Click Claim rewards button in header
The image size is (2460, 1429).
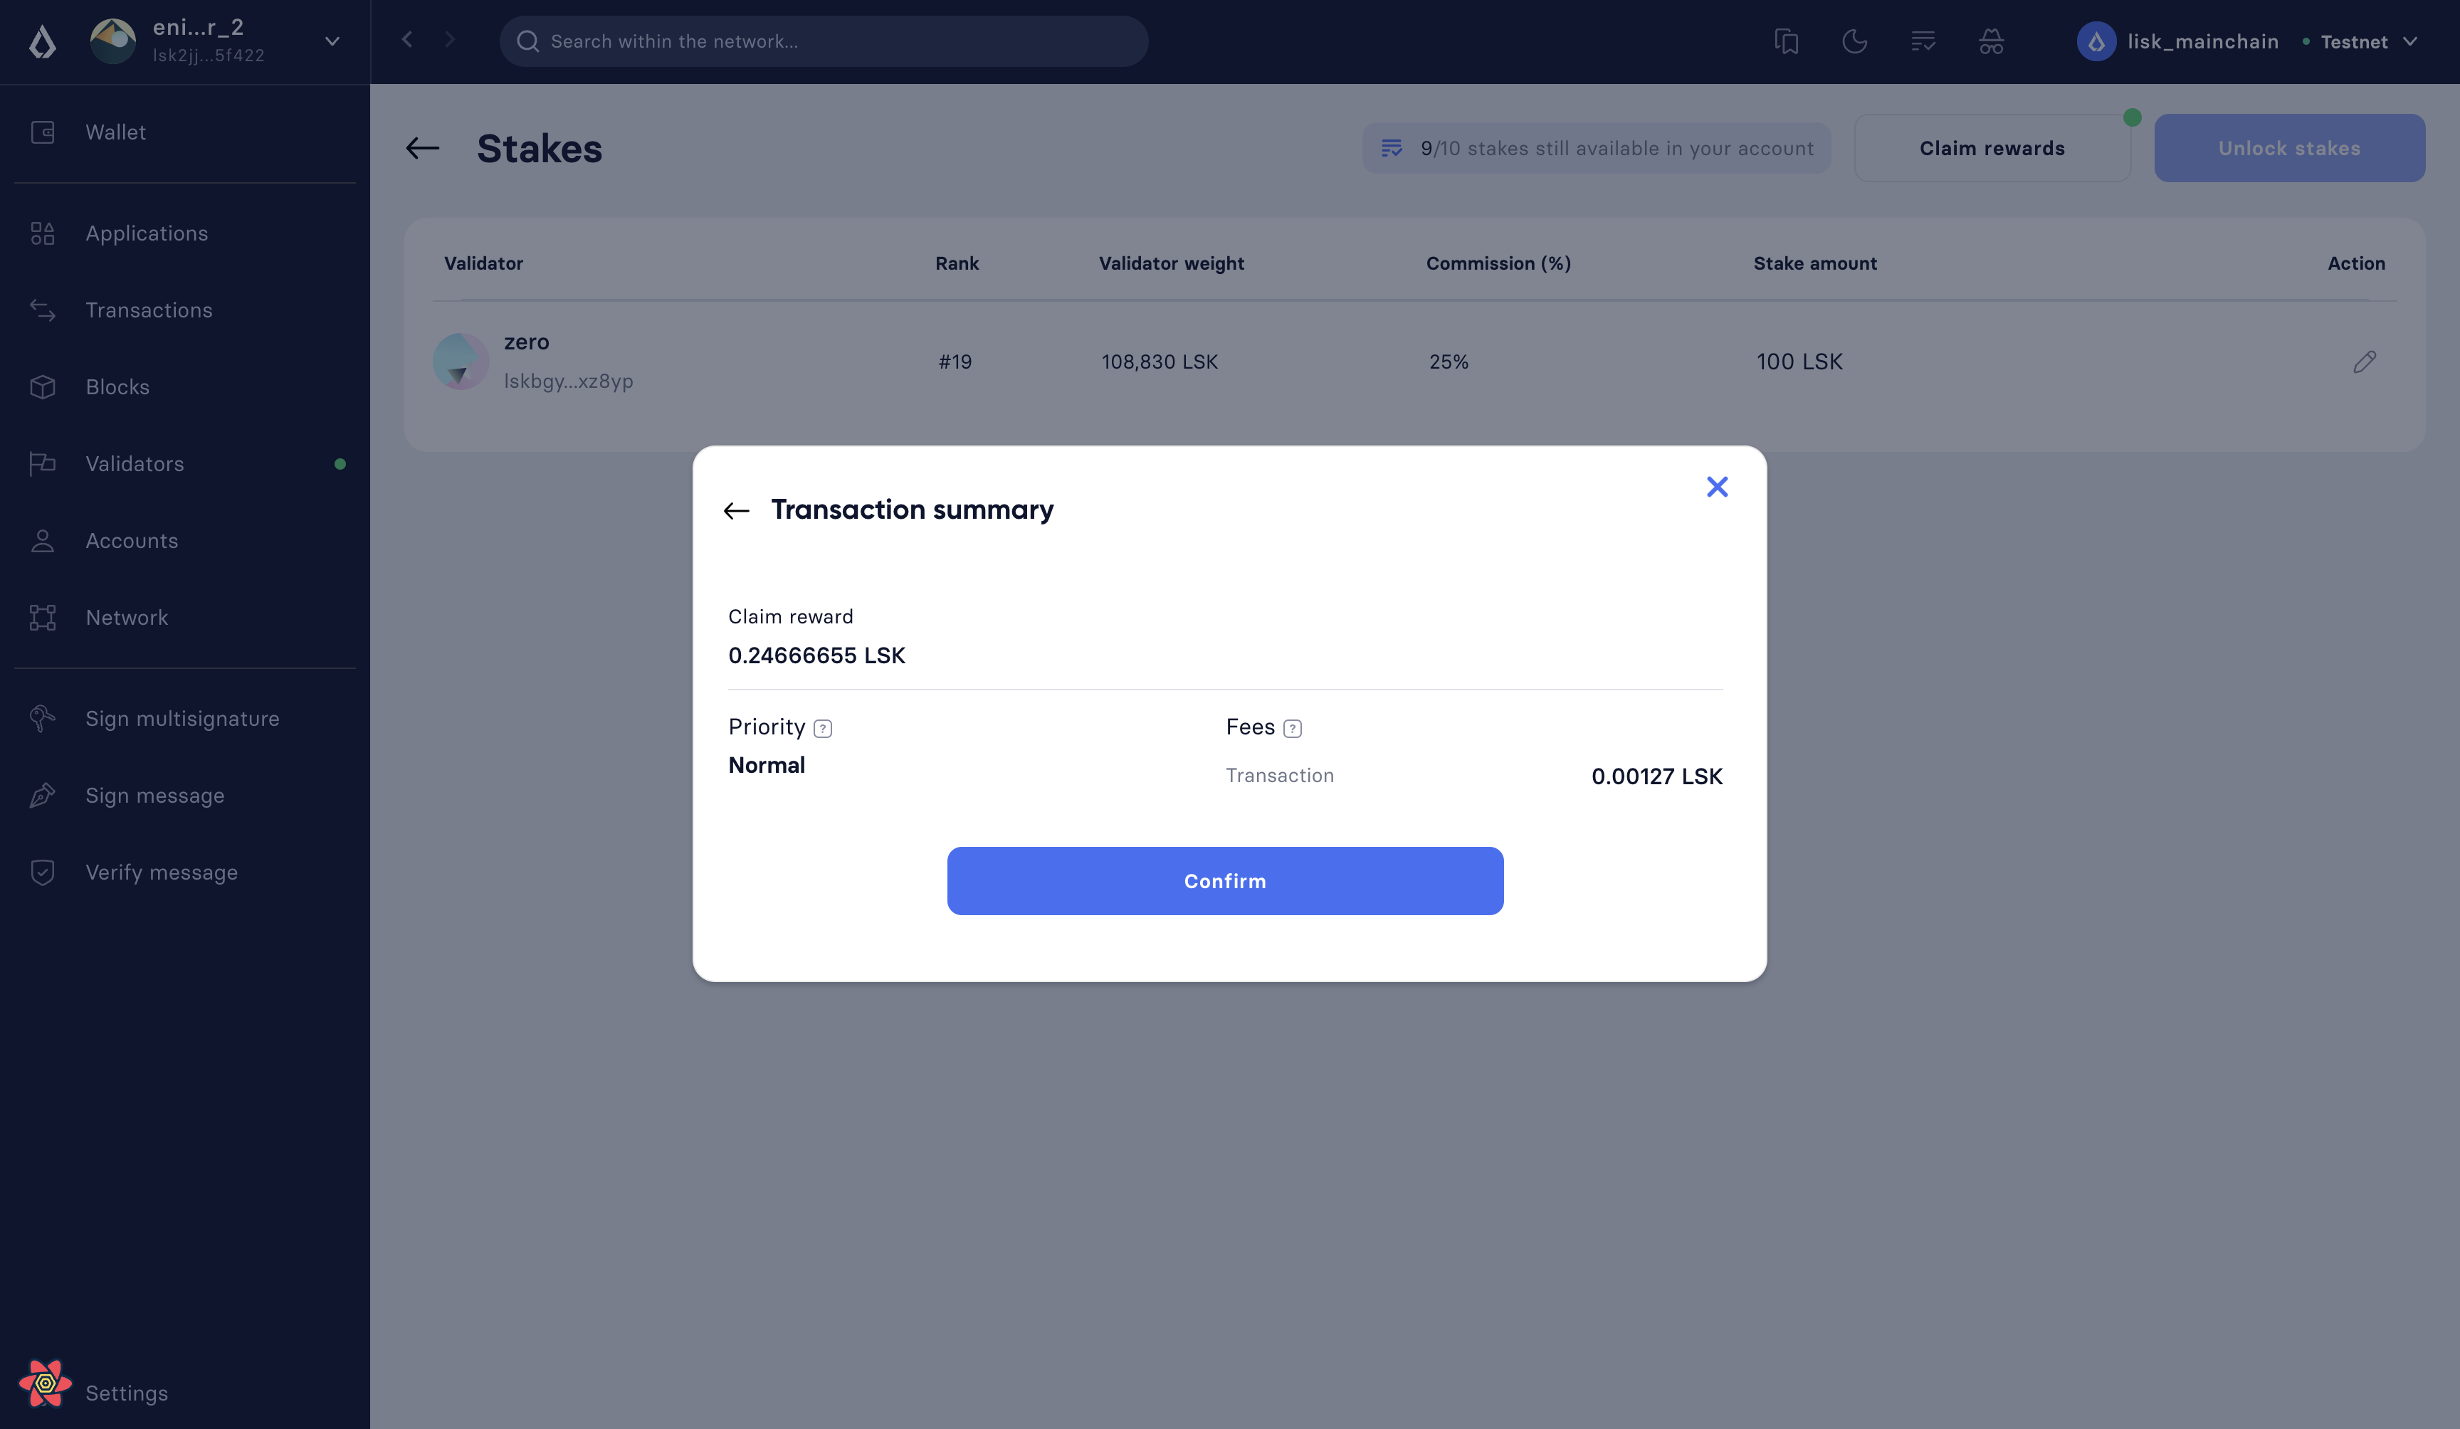(x=1992, y=148)
